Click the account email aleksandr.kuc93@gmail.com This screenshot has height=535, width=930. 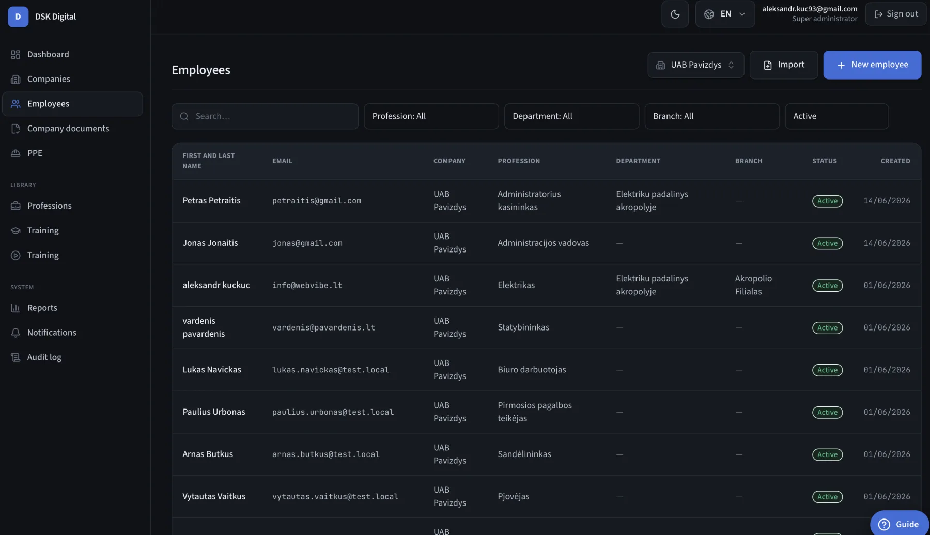click(810, 9)
